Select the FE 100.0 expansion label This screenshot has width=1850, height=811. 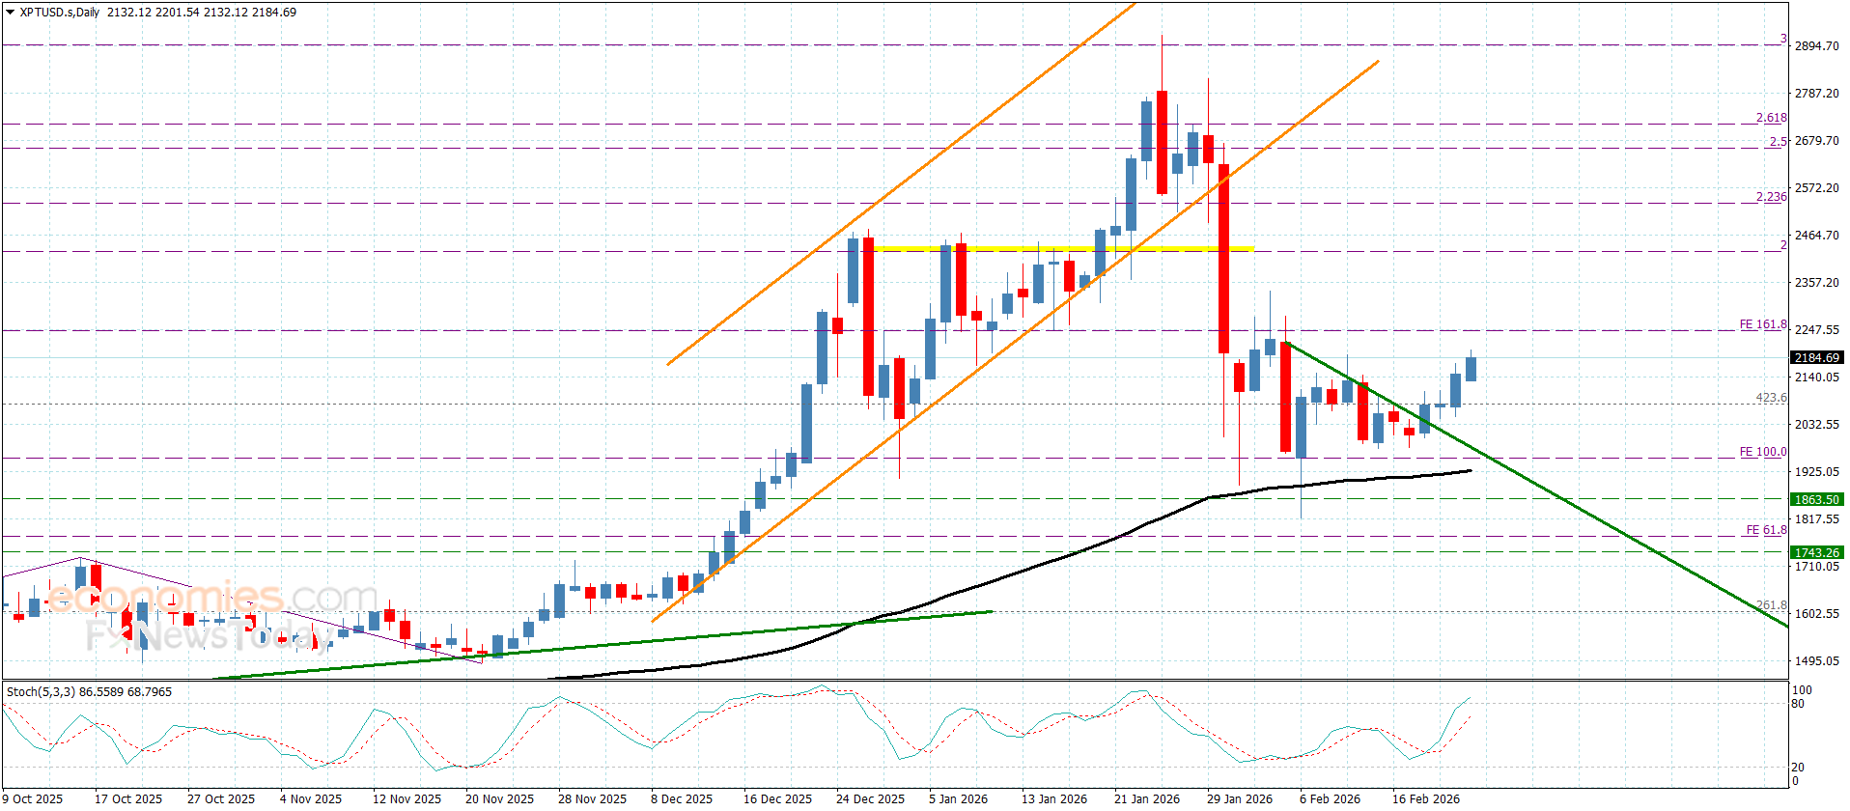[1763, 452]
